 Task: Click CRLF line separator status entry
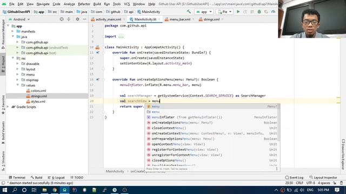[x=300, y=183]
